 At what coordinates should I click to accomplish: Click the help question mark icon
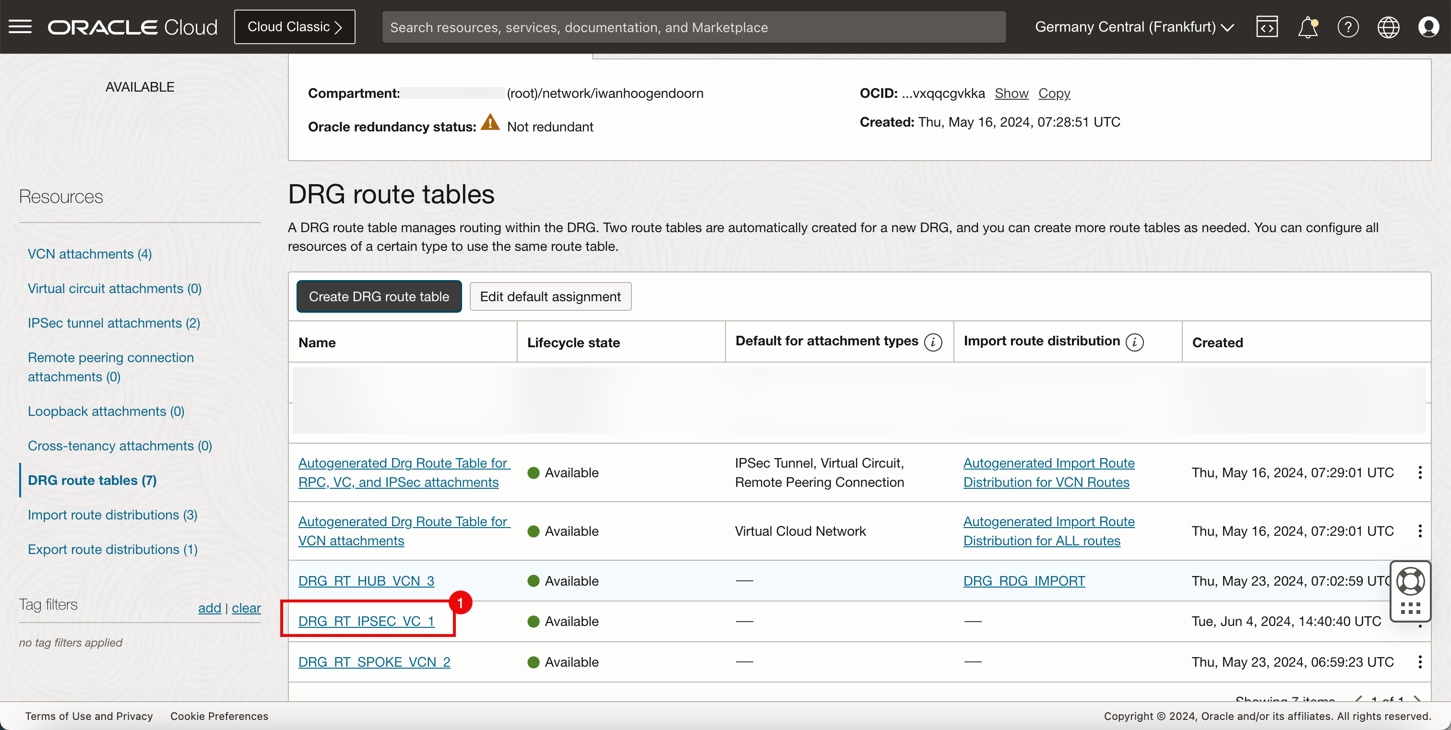pos(1348,27)
